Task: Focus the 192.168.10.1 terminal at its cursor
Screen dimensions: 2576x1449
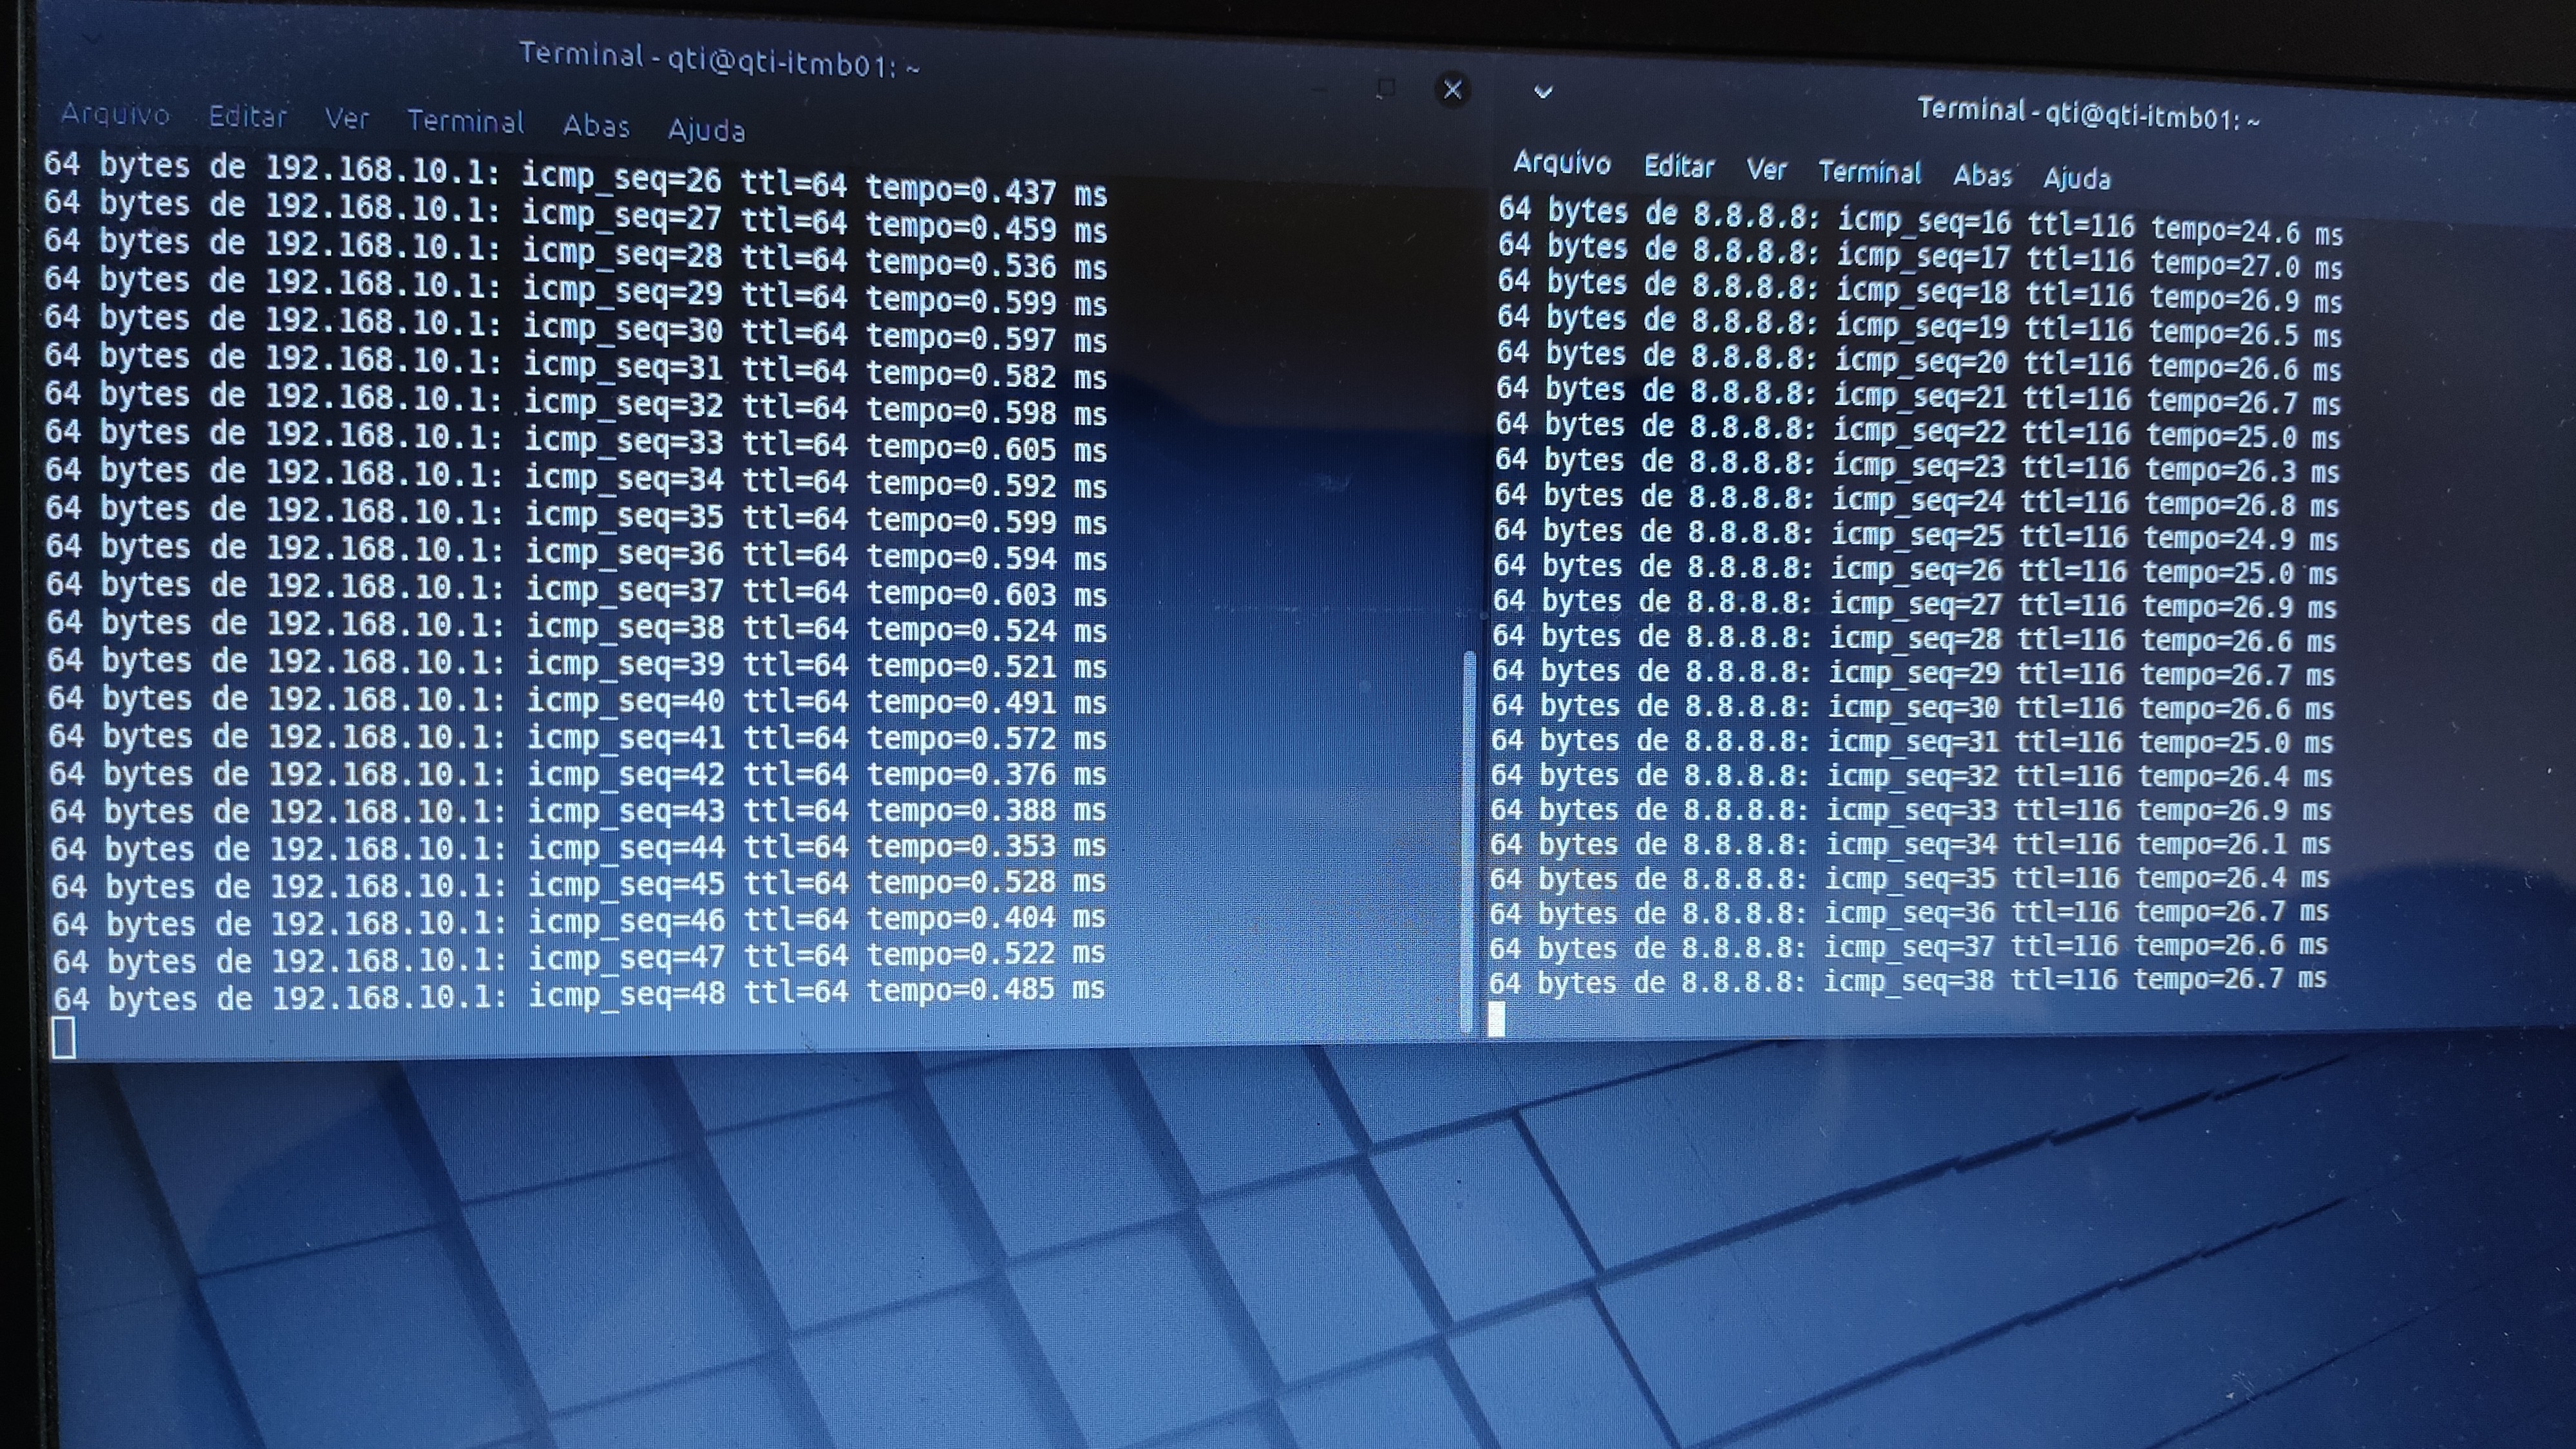Action: 64,1037
